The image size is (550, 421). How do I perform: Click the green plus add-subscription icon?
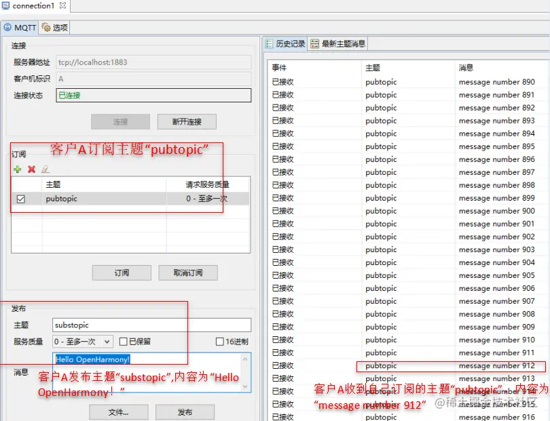point(18,169)
